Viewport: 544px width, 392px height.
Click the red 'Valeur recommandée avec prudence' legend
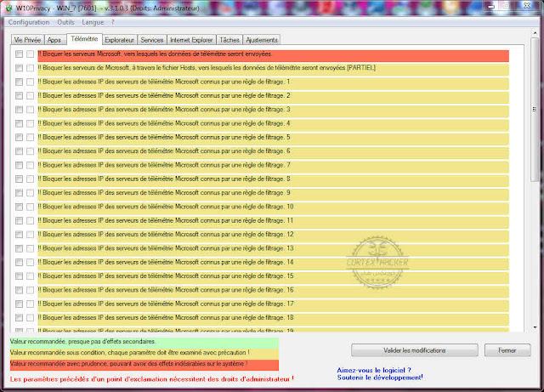[144, 364]
